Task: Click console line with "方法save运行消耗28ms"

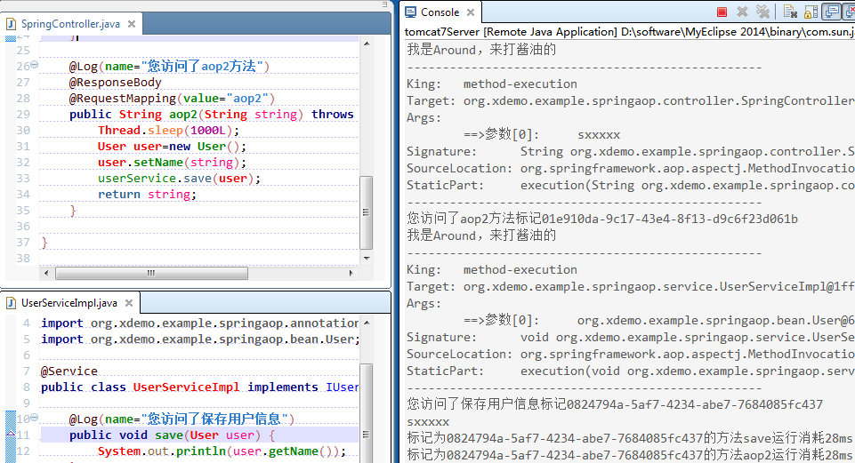Action: [630, 438]
